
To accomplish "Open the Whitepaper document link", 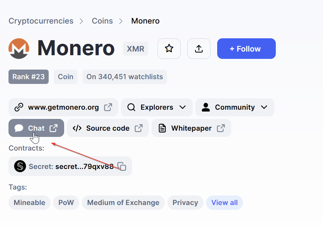I will pos(191,128).
